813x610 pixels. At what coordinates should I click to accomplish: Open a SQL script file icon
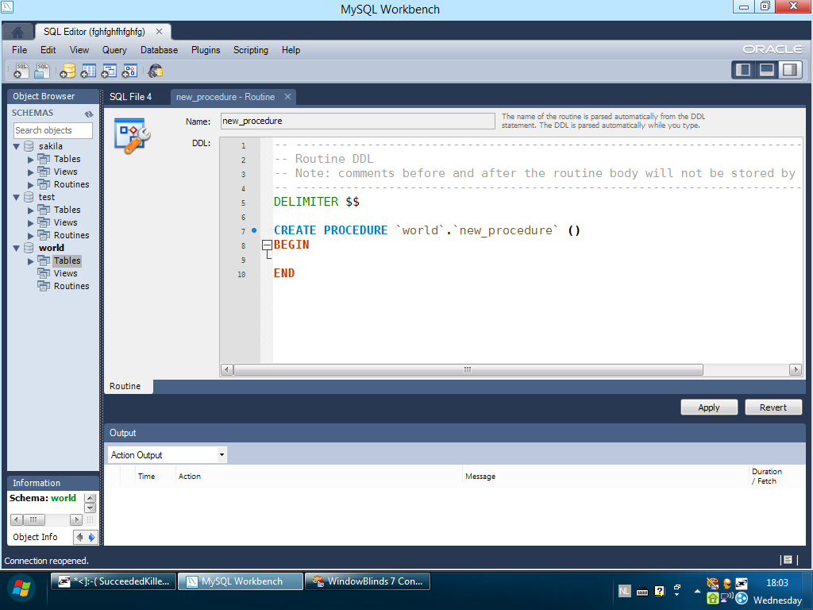[x=42, y=71]
